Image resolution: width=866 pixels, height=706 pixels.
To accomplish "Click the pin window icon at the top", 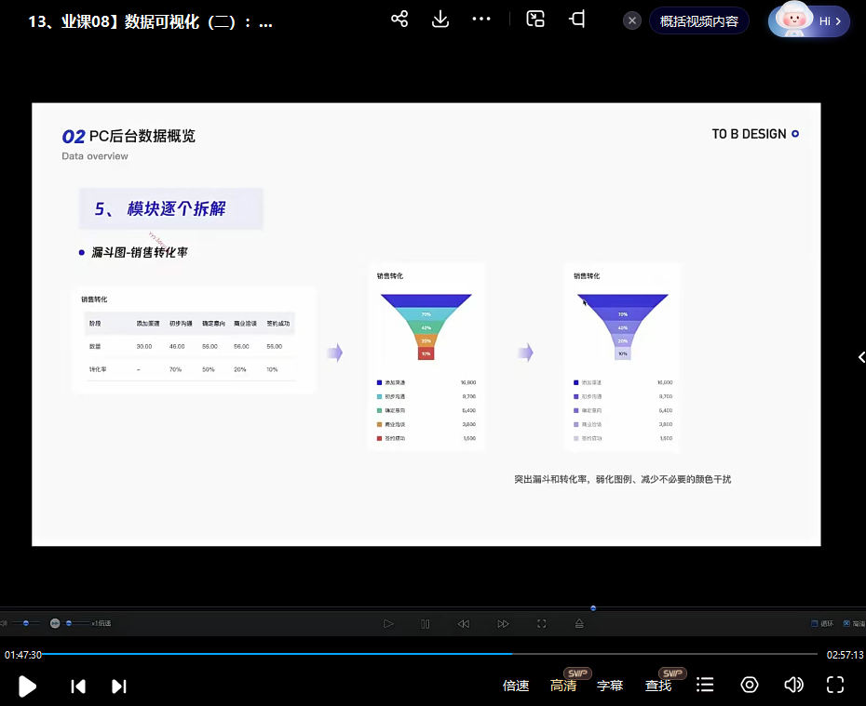I will [577, 19].
